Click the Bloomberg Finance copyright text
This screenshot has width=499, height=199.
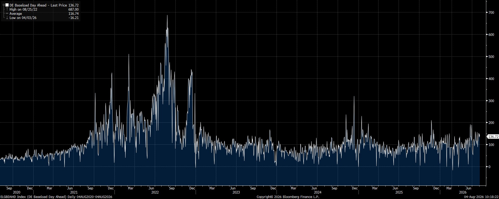(288, 197)
